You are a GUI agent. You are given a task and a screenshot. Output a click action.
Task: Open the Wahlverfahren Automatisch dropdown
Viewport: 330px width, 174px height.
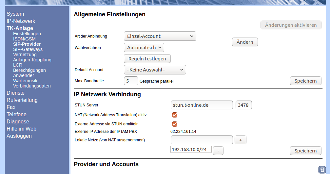click(x=144, y=48)
